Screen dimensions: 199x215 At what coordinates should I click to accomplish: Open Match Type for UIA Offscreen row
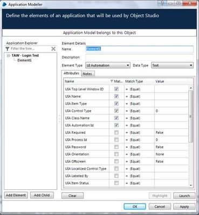pos(139,161)
